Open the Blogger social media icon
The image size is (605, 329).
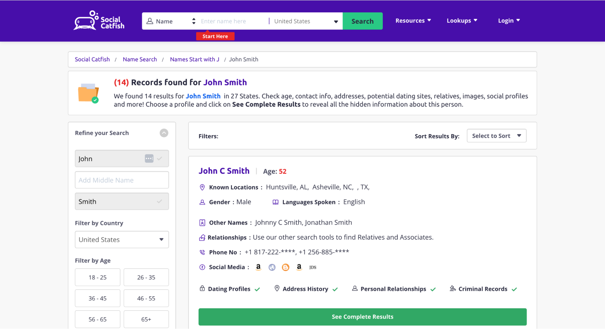pyautogui.click(x=285, y=267)
